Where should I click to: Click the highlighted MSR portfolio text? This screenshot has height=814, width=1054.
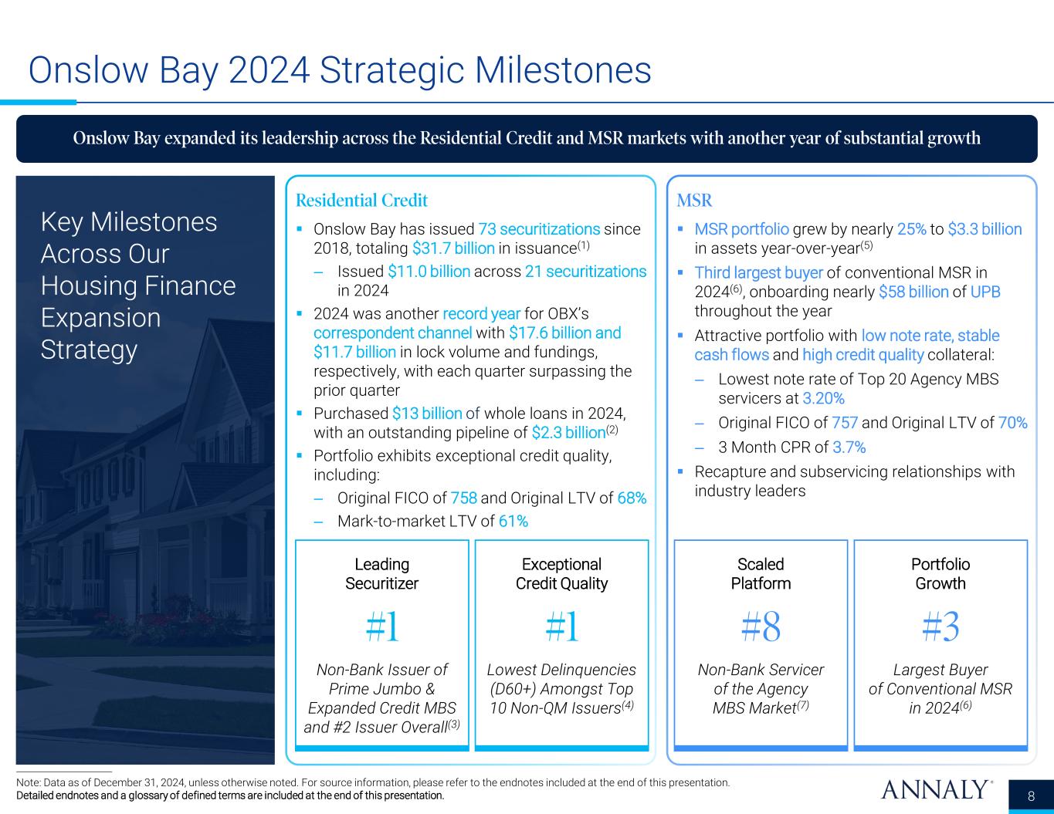[741, 229]
